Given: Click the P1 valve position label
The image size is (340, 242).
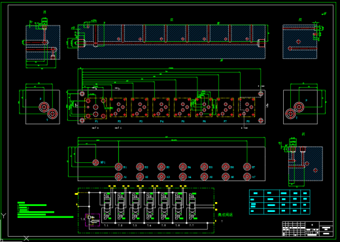Looking at the screenshot, I should coord(96,122).
